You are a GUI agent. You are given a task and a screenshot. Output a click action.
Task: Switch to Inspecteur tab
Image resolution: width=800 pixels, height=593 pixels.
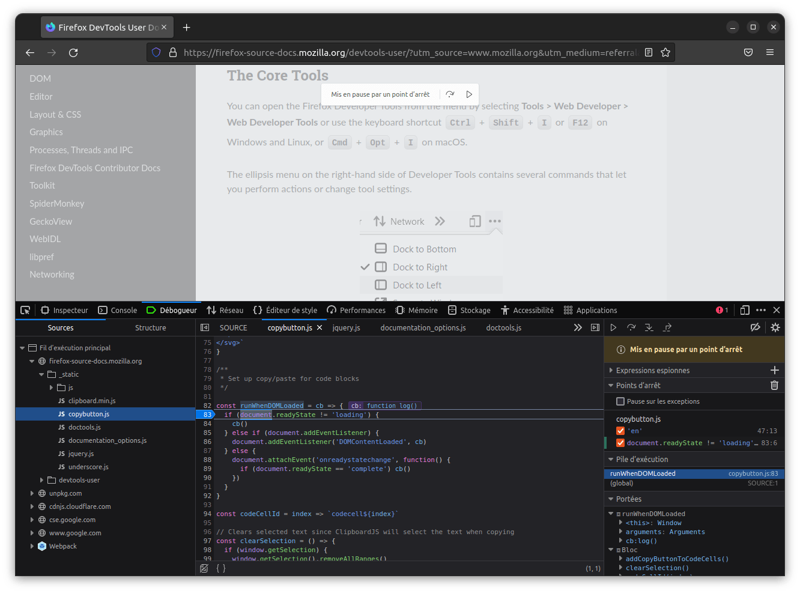point(65,310)
